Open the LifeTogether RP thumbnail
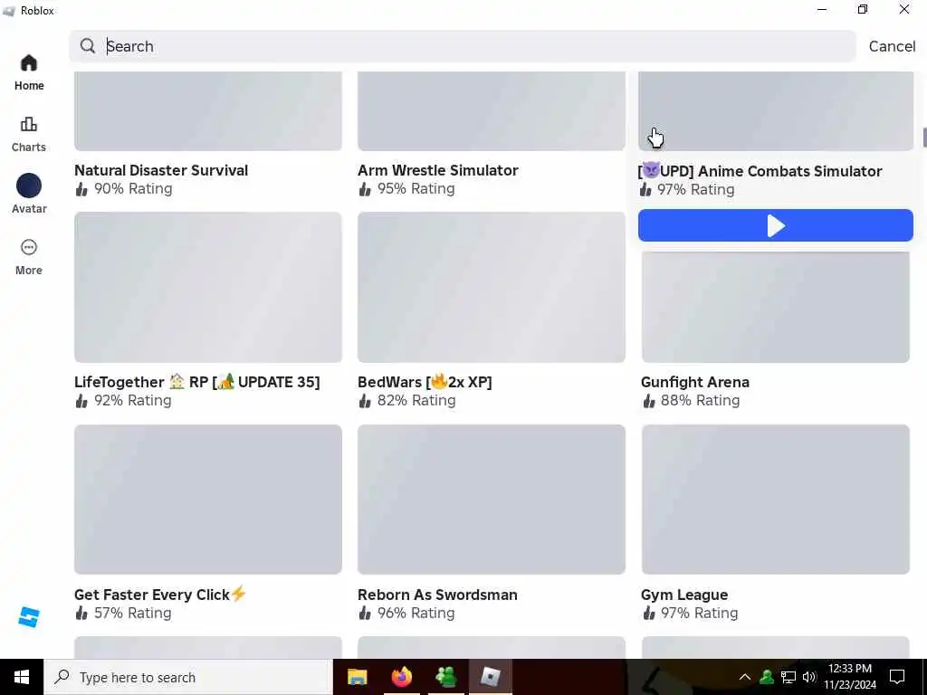Image resolution: width=927 pixels, height=695 pixels. [x=208, y=287]
